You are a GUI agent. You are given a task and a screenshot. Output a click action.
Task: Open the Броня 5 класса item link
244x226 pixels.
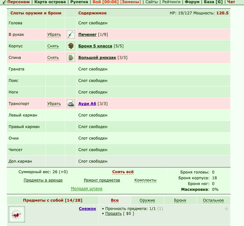95,46
